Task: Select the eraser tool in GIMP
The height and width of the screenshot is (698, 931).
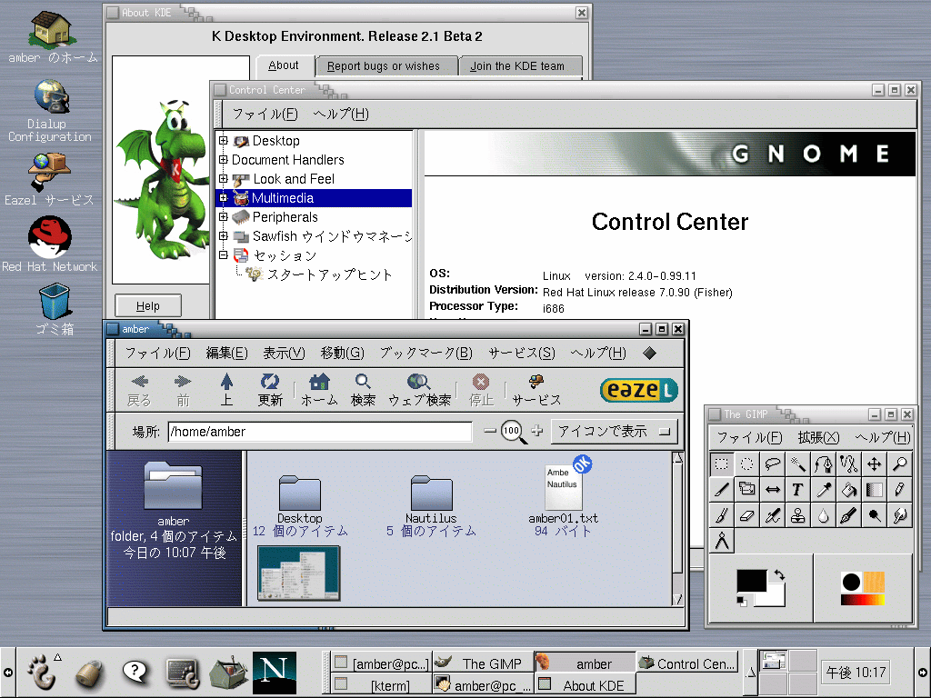Action: pyautogui.click(x=747, y=515)
